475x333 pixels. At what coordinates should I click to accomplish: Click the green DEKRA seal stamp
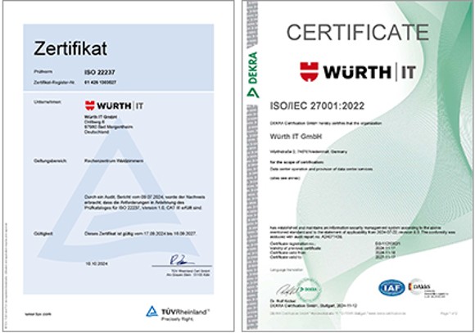click(x=308, y=290)
